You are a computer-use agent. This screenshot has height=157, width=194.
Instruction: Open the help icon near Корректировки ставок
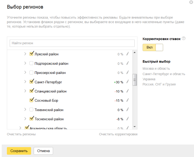coord(184,39)
